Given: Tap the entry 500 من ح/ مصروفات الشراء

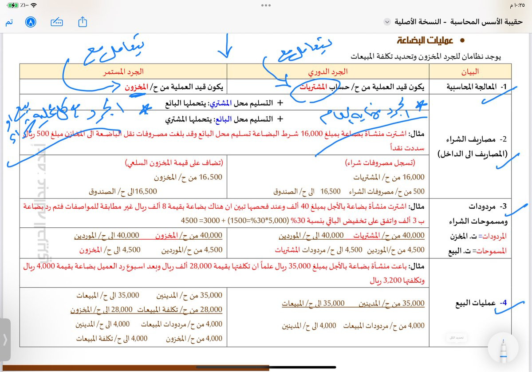Looking at the screenshot, I should point(387,191).
